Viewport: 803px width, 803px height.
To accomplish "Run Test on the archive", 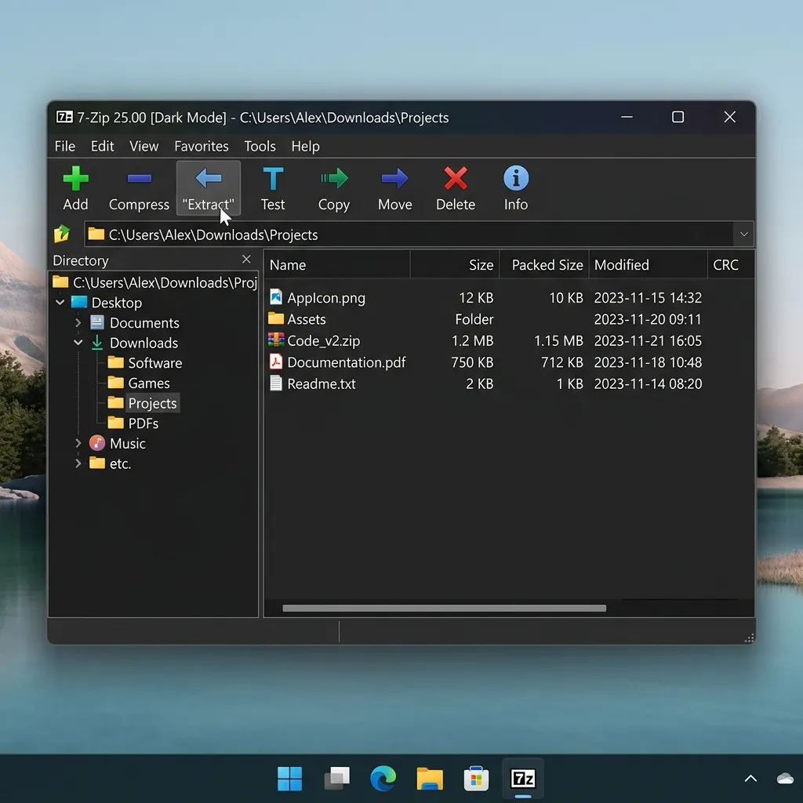I will click(x=272, y=188).
